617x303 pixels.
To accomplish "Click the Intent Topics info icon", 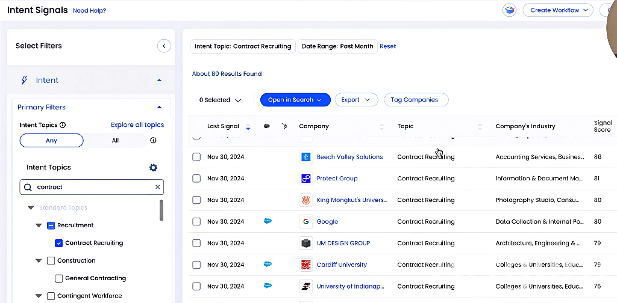I will [63, 125].
